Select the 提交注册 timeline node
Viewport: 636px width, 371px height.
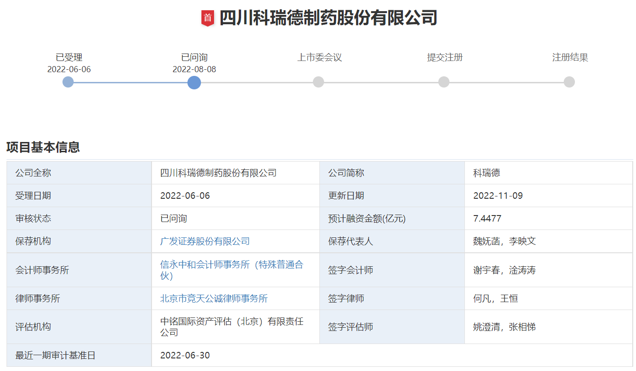[x=444, y=82]
